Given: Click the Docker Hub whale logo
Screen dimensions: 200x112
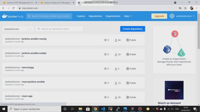Looking at the screenshot, I should pos(12,16).
